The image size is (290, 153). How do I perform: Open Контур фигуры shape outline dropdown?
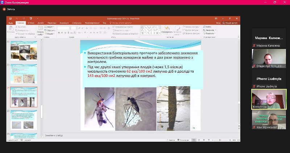pyautogui.click(x=191, y=30)
